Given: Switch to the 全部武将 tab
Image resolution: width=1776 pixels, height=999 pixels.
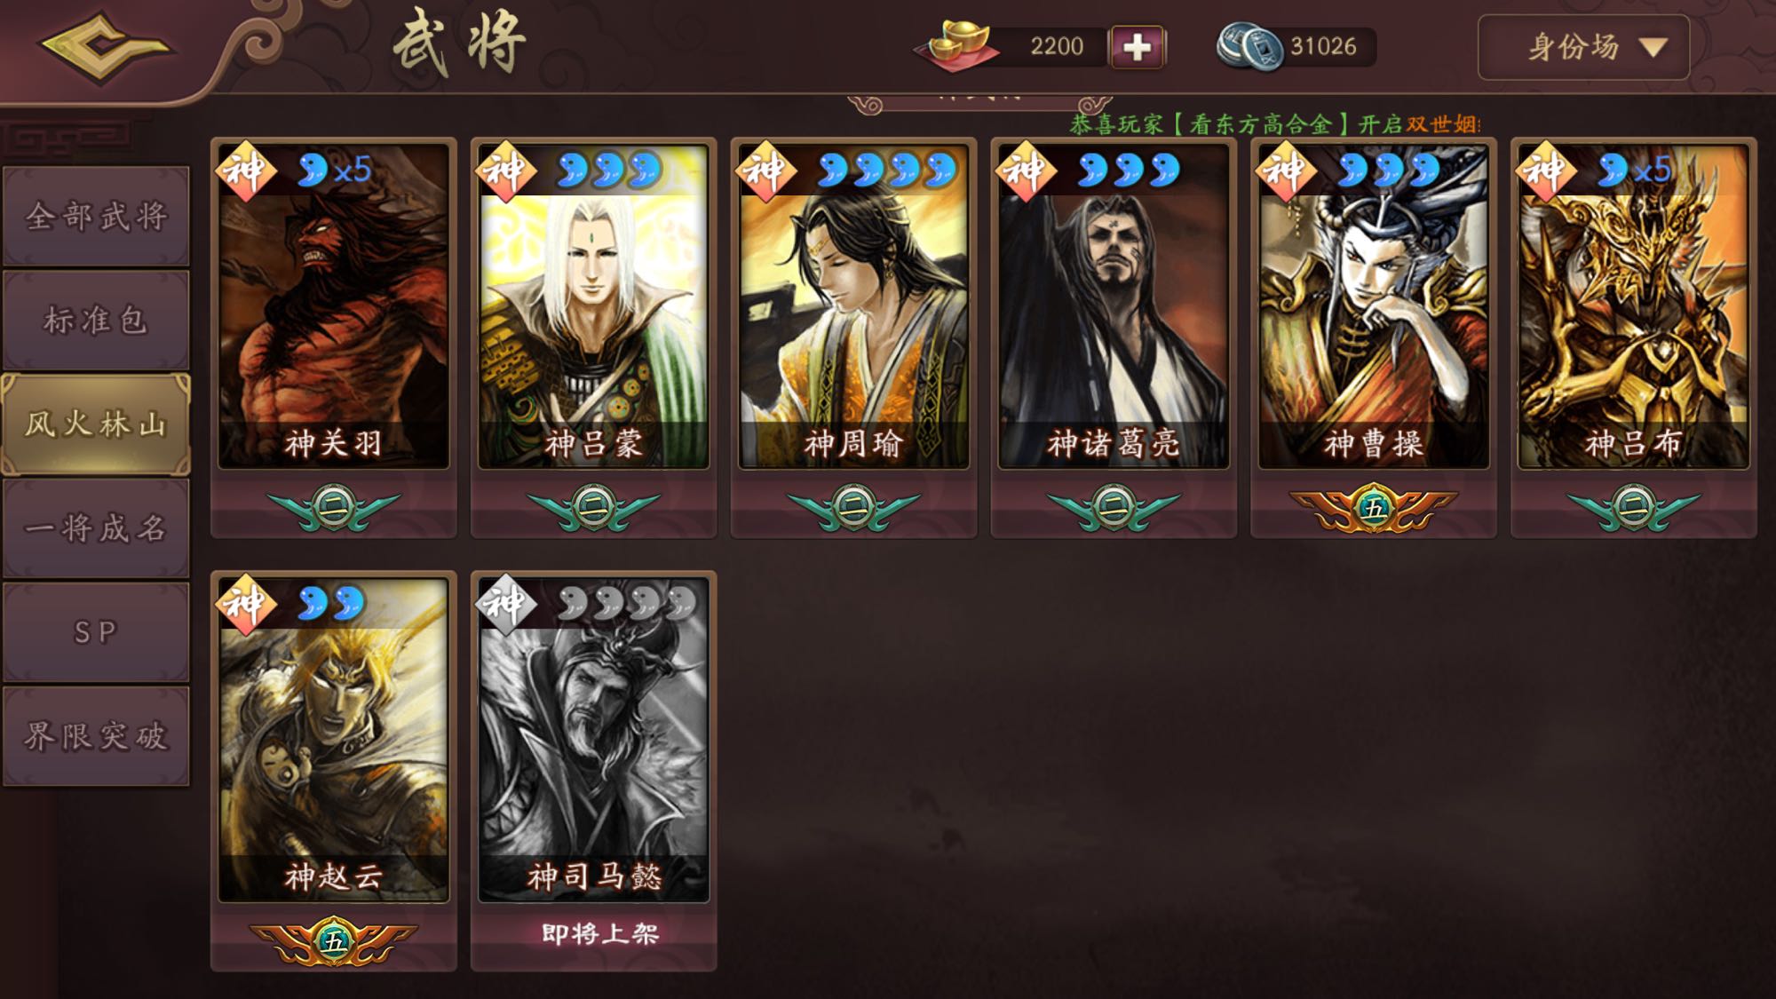Looking at the screenshot, I should [96, 216].
